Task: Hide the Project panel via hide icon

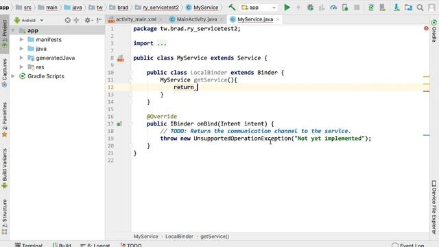Action: 99,20
